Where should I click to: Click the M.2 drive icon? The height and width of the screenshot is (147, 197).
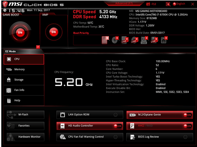133,115
